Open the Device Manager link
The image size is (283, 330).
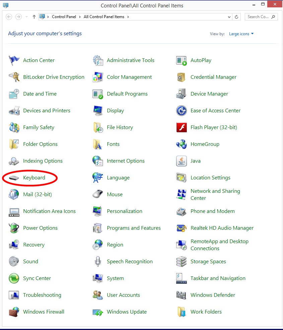(209, 94)
